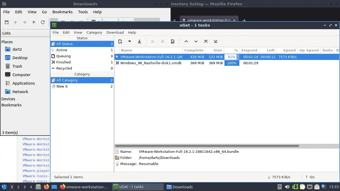
Task: Select the Recycled status filter
Action: [x=82, y=68]
